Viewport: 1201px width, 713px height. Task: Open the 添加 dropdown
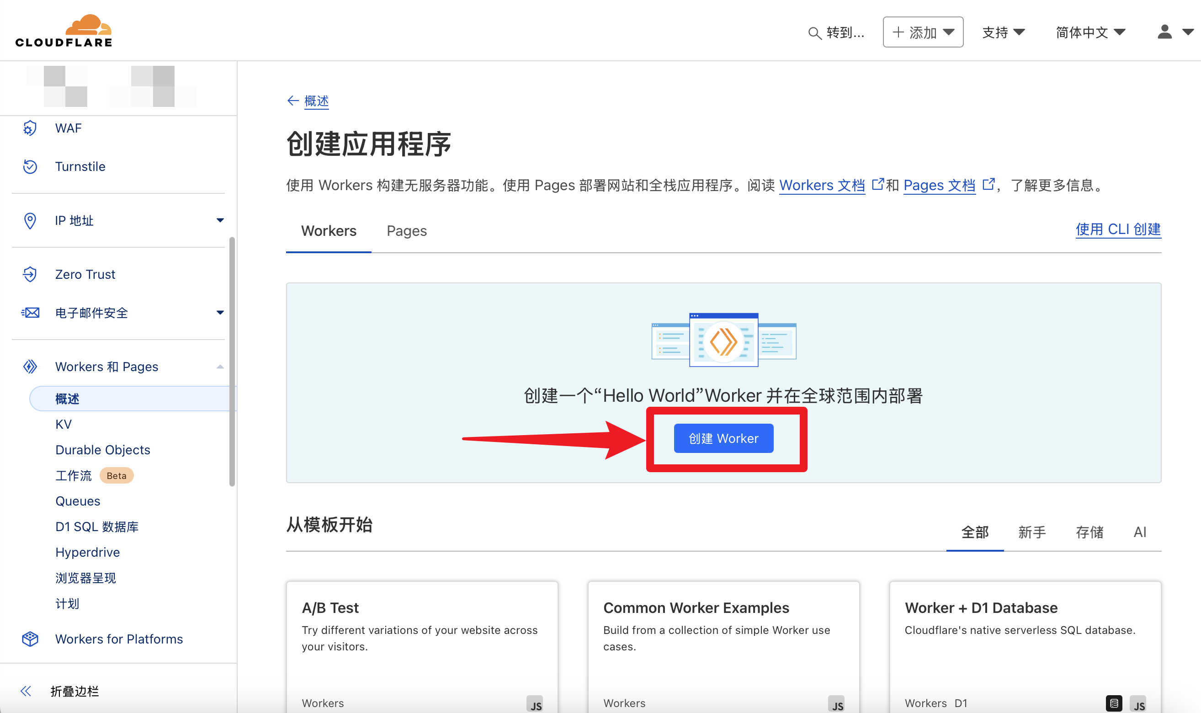click(923, 32)
